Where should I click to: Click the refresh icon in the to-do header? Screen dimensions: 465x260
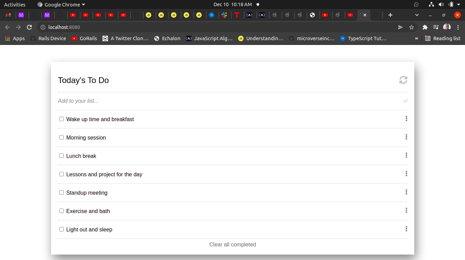click(x=403, y=80)
